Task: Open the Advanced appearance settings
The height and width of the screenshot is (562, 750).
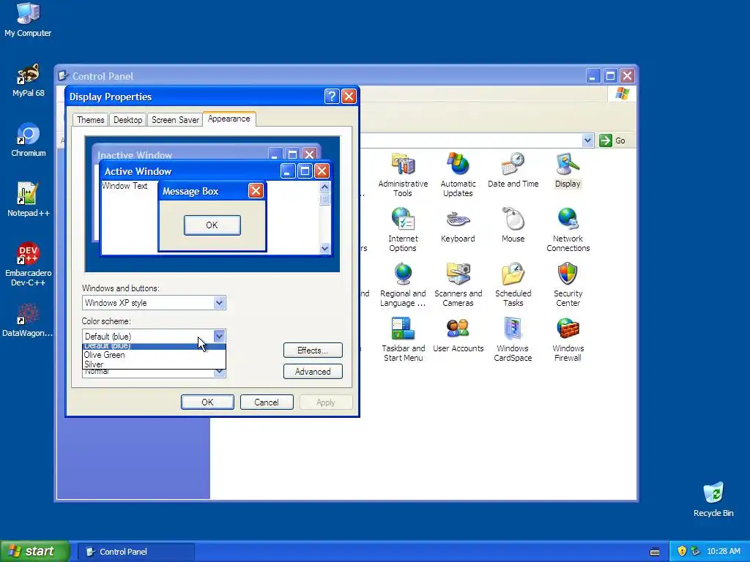Action: click(x=313, y=371)
